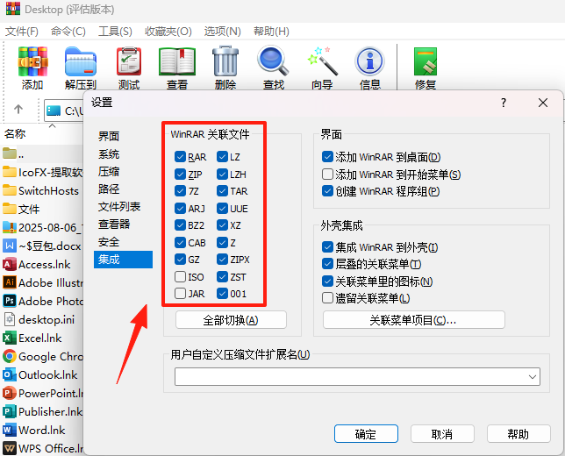The image size is (565, 456).
Task: Select the desktop.ini file
Action: [39, 319]
